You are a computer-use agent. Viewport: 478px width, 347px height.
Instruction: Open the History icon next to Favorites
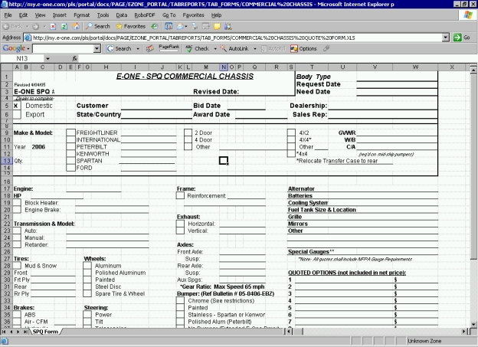155,27
